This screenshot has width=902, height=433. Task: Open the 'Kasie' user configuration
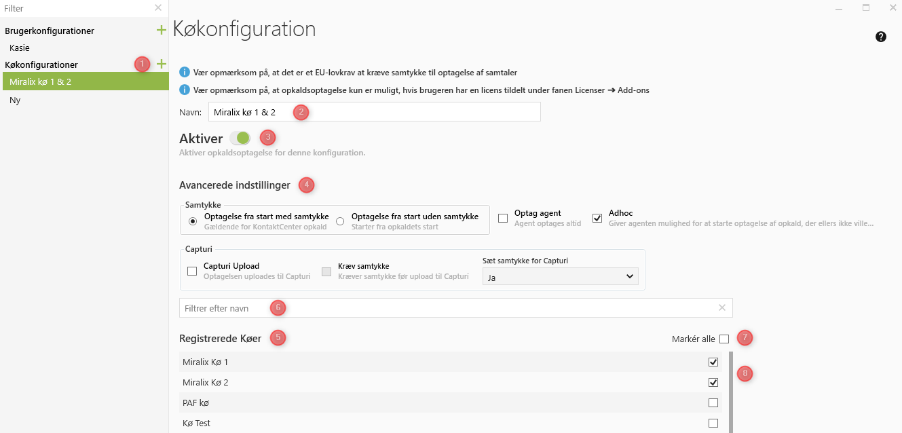pos(20,48)
